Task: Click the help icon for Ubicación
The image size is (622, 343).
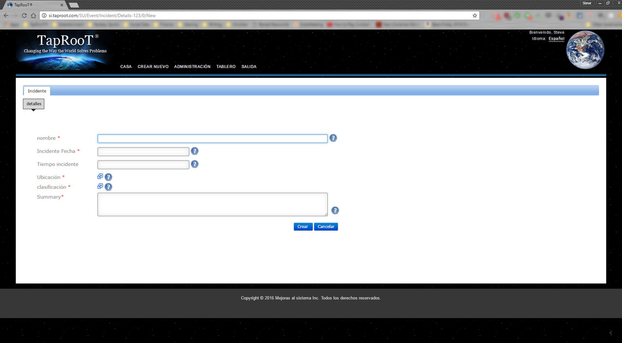Action: [108, 177]
